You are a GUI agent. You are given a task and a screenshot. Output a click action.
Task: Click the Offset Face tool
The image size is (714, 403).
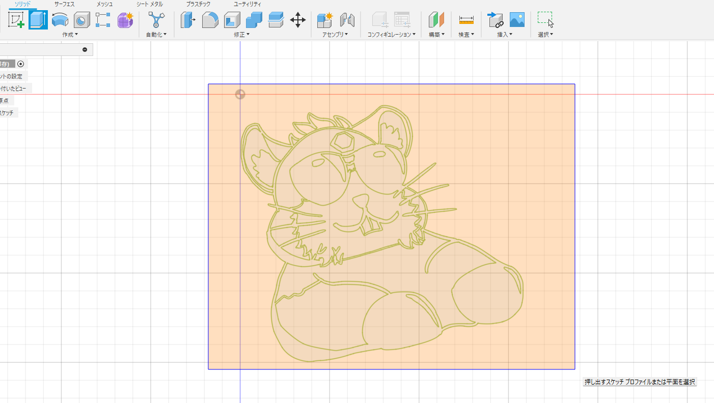276,20
